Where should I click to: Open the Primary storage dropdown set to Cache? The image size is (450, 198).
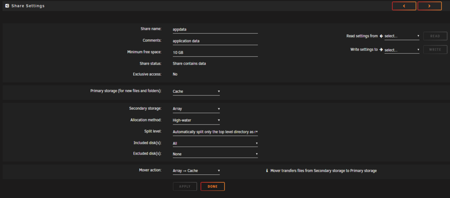pyautogui.click(x=196, y=91)
